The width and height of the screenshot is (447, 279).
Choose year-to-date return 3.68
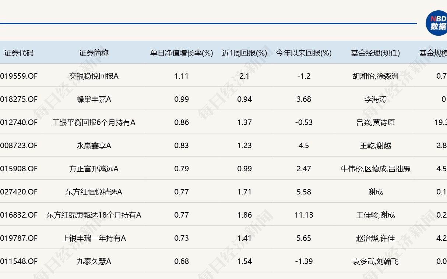click(x=304, y=99)
